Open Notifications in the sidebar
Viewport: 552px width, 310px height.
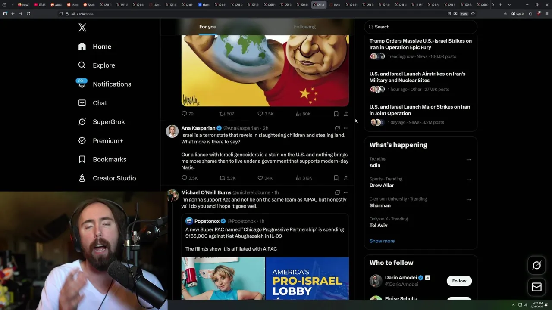point(104,84)
